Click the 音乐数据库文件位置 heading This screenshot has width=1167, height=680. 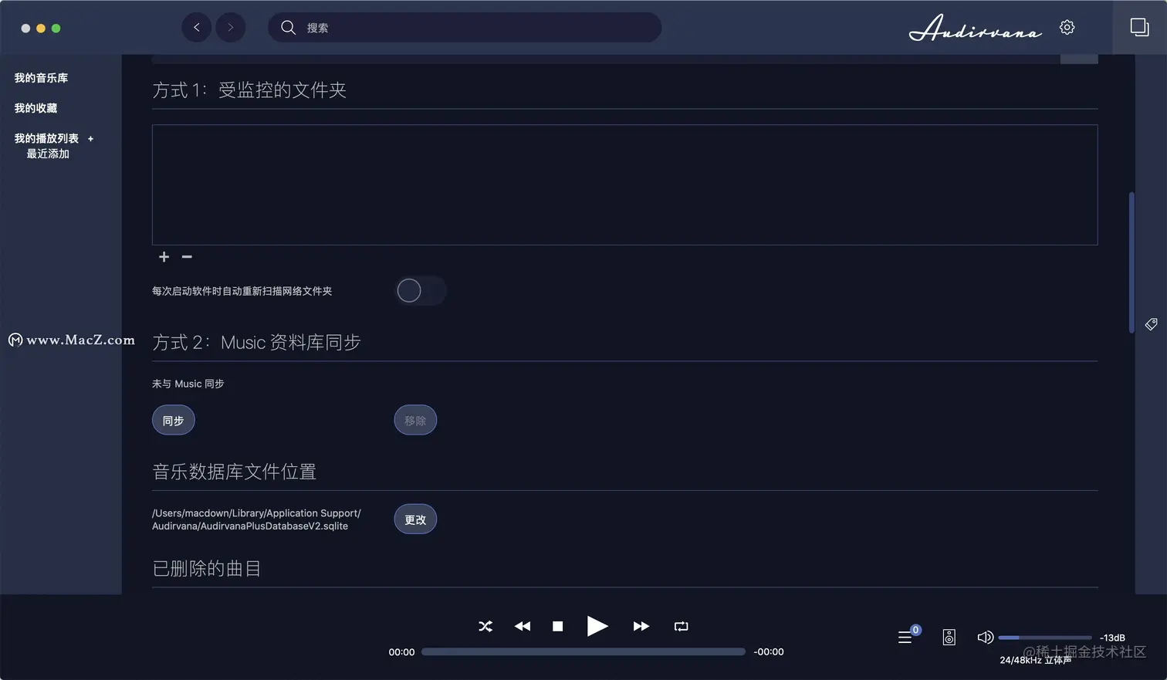pyautogui.click(x=235, y=472)
